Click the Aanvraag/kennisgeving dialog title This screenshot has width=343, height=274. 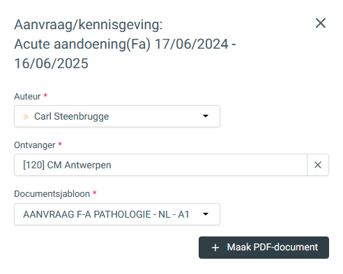pos(89,24)
